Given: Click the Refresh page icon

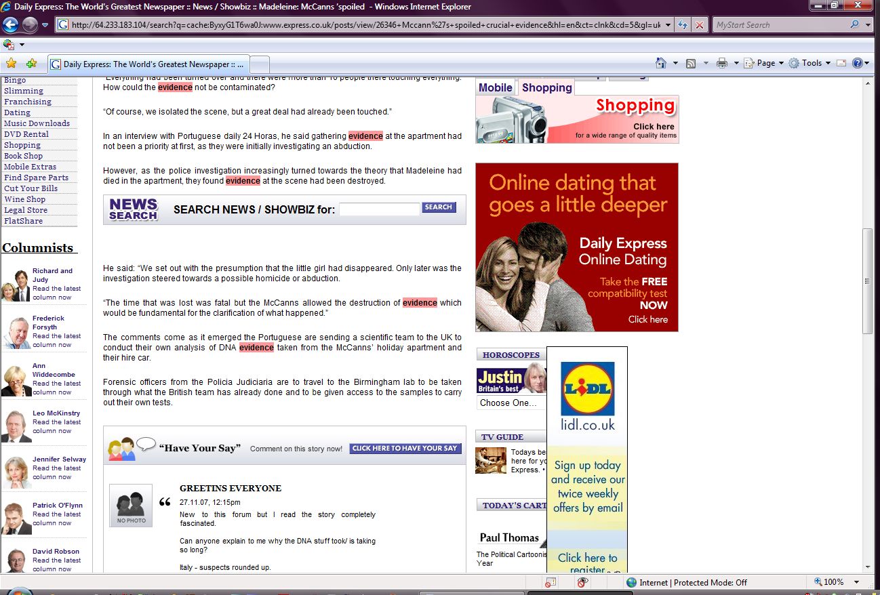Looking at the screenshot, I should (683, 25).
